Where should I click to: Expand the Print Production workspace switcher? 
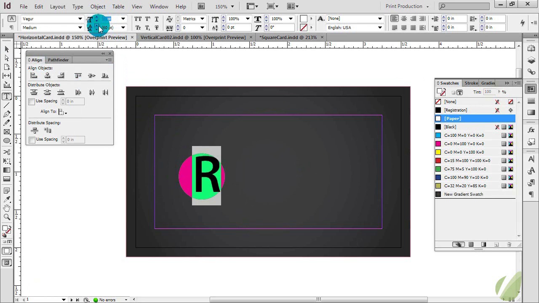407,6
